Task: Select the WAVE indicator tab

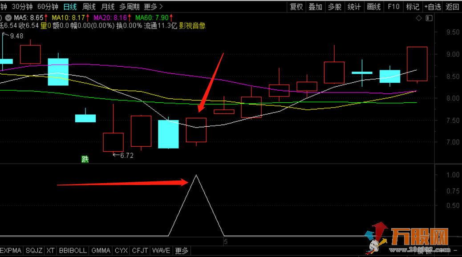Action: click(161, 250)
